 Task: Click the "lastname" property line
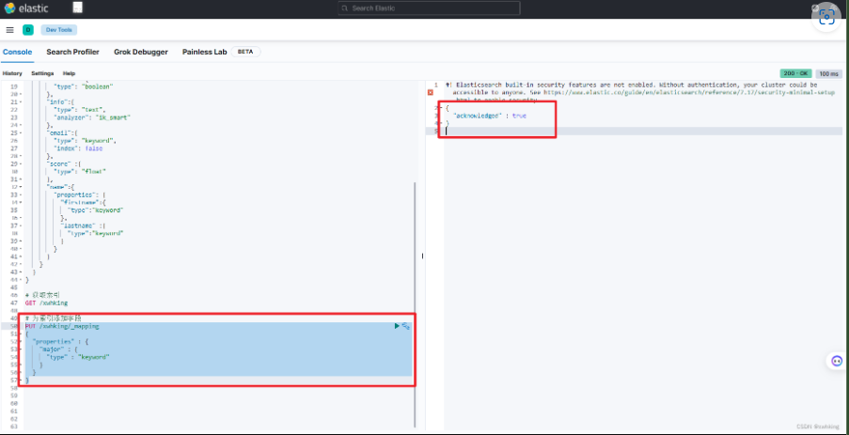click(83, 225)
